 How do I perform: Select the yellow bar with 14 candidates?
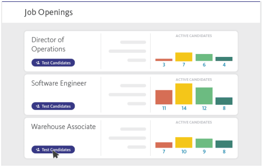click(x=184, y=94)
